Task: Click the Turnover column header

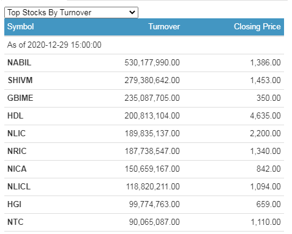Action: tap(164, 27)
